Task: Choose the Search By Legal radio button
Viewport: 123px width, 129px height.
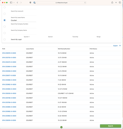Action: 5,39
